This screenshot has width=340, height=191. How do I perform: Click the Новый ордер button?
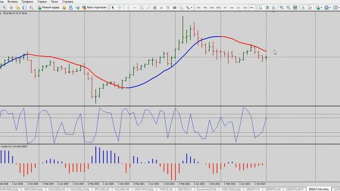point(48,7)
